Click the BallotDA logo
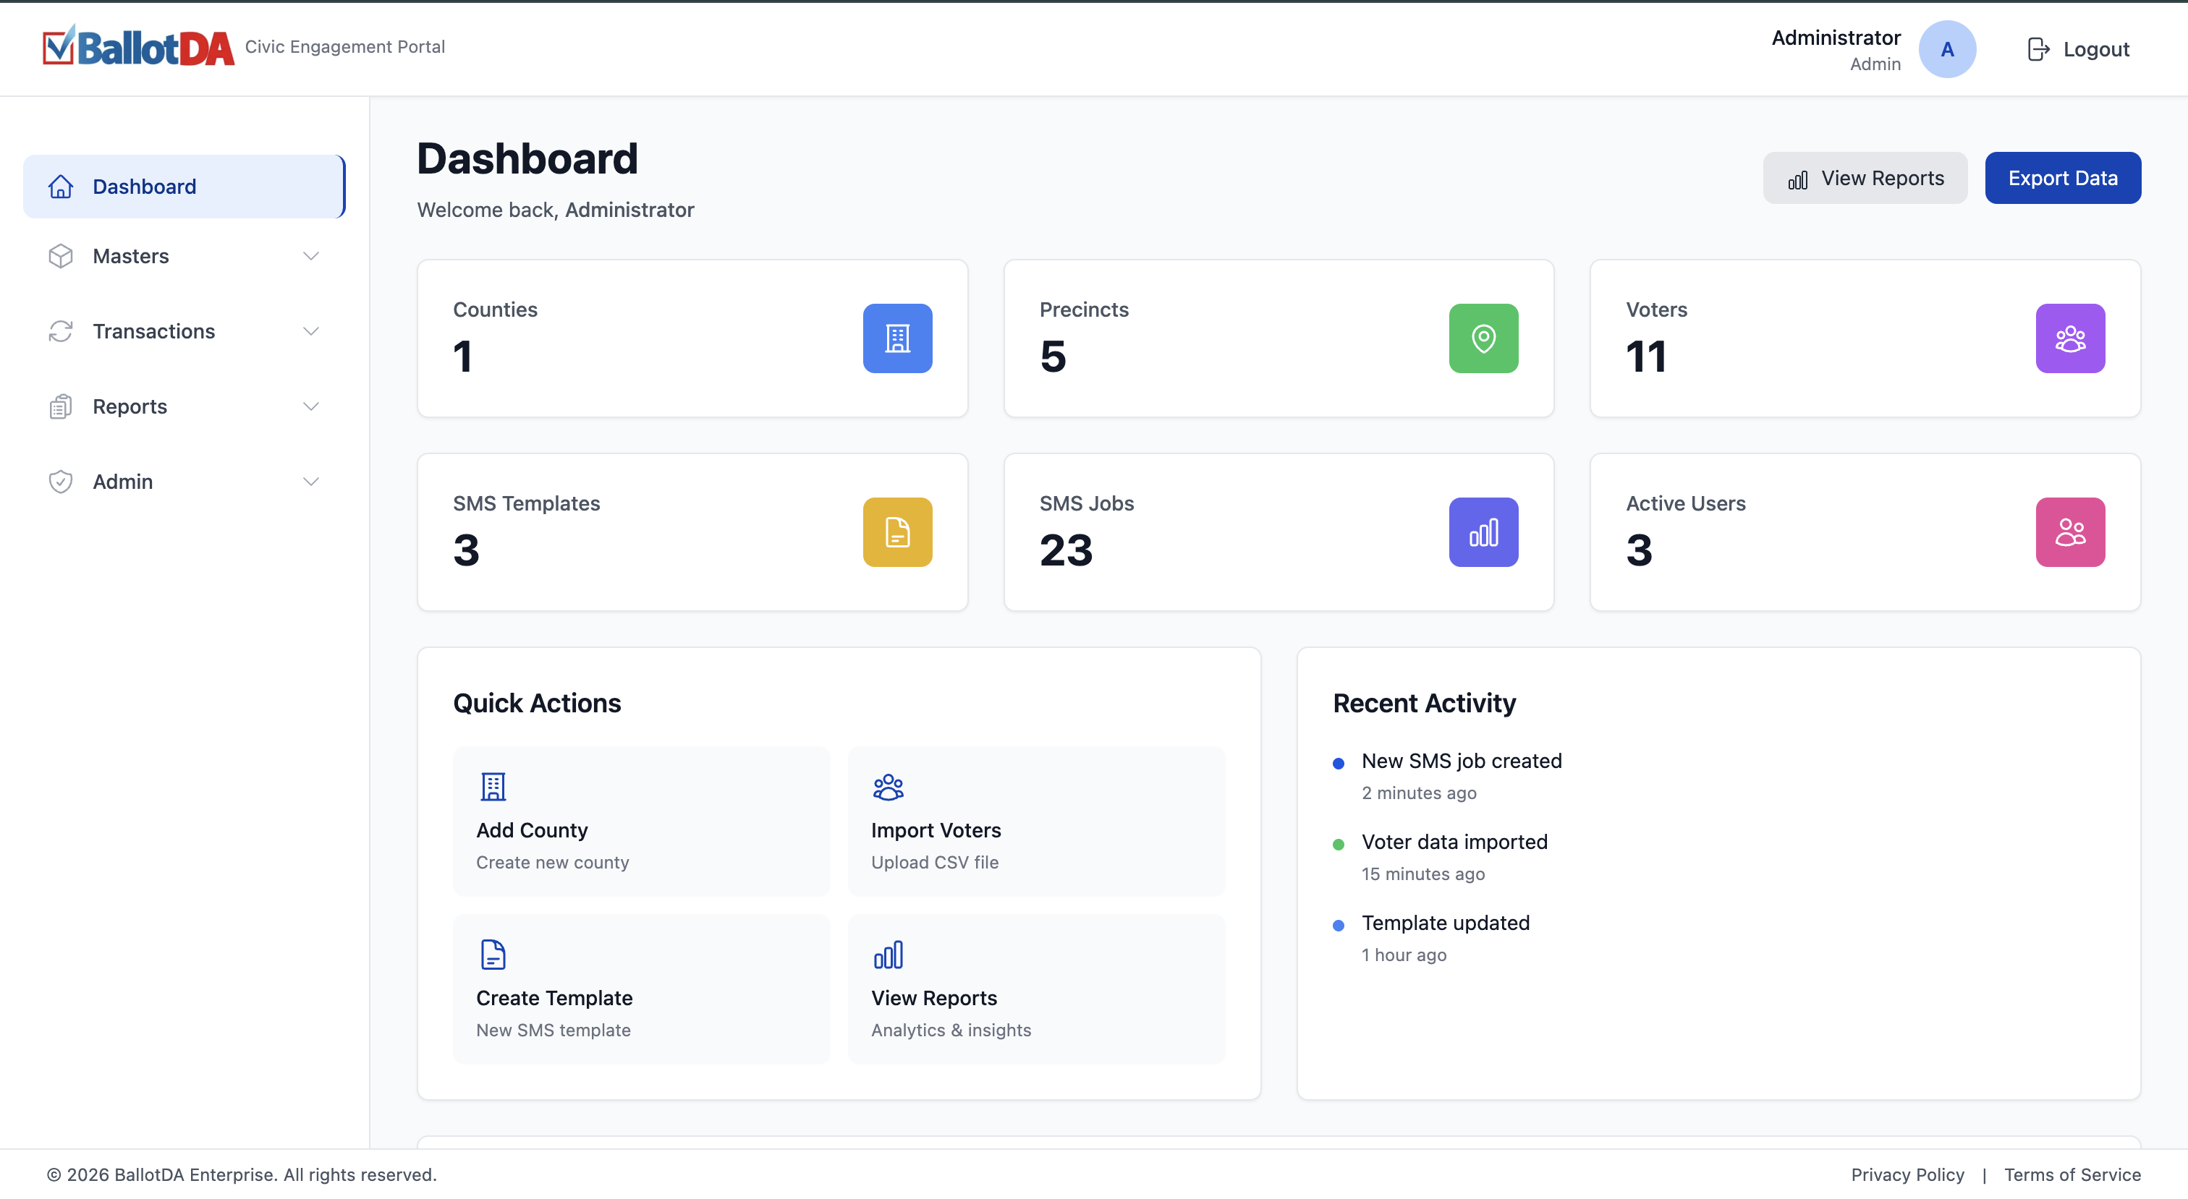The width and height of the screenshot is (2188, 1199). pyautogui.click(x=138, y=47)
